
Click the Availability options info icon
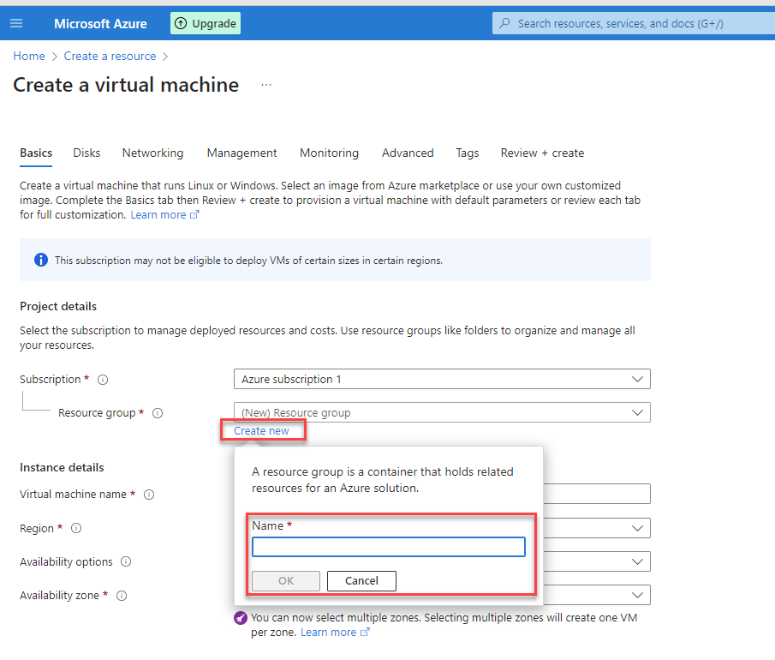click(x=126, y=562)
